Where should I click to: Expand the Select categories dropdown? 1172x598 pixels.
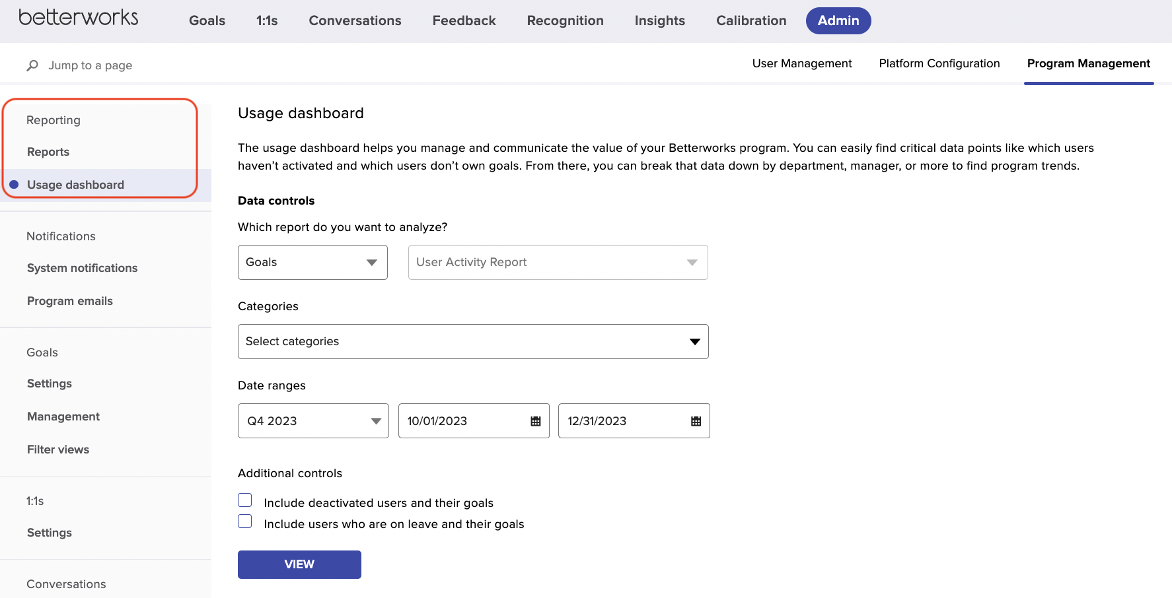(x=473, y=341)
